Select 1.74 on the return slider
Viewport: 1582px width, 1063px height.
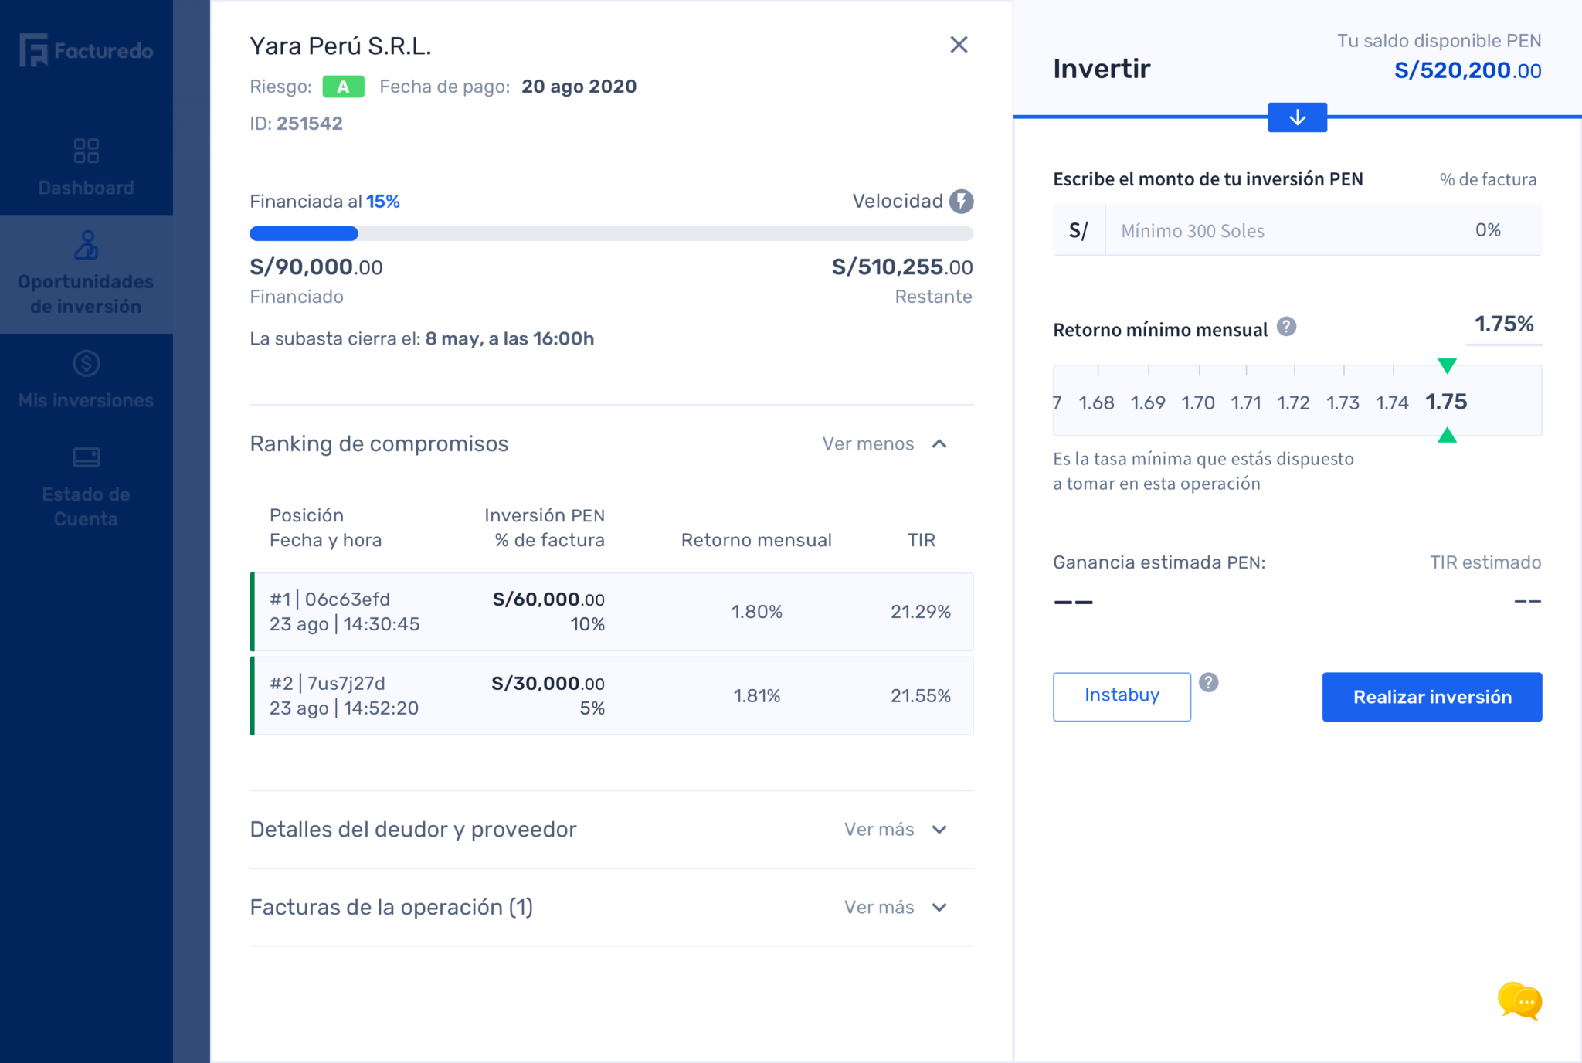tap(1392, 402)
